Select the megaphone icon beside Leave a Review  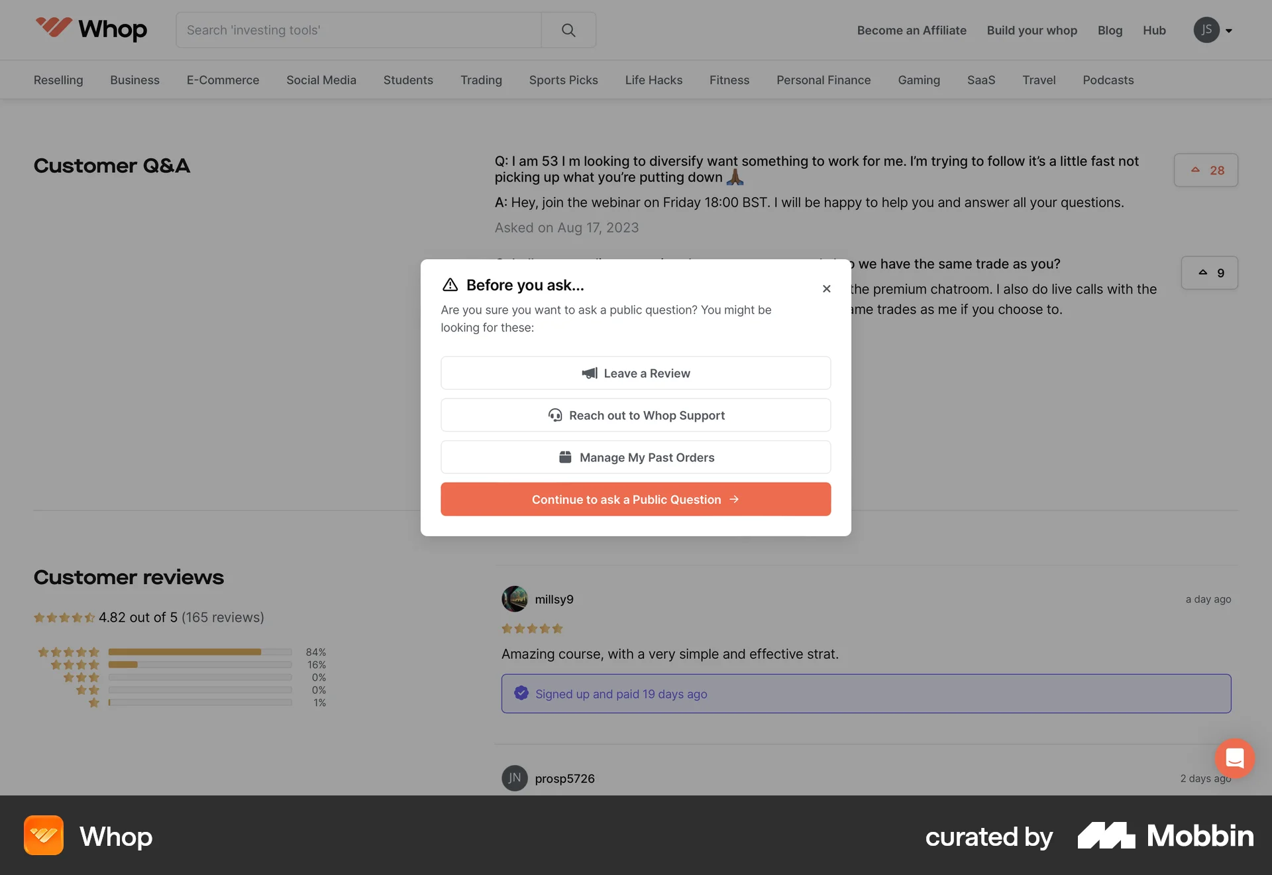point(588,373)
